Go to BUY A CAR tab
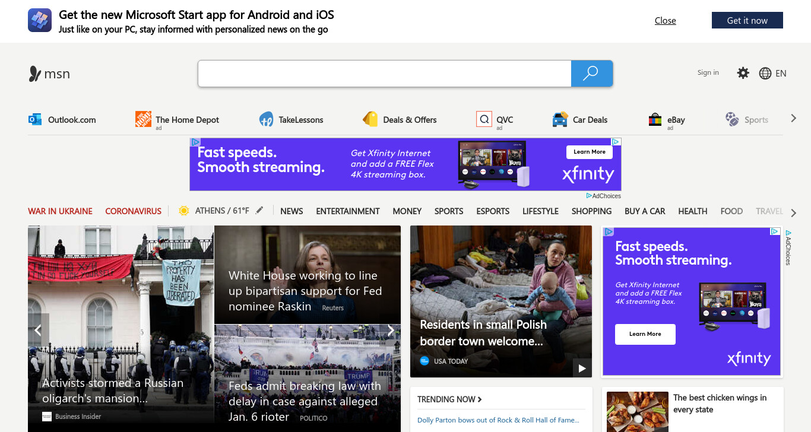811x432 pixels. [645, 211]
